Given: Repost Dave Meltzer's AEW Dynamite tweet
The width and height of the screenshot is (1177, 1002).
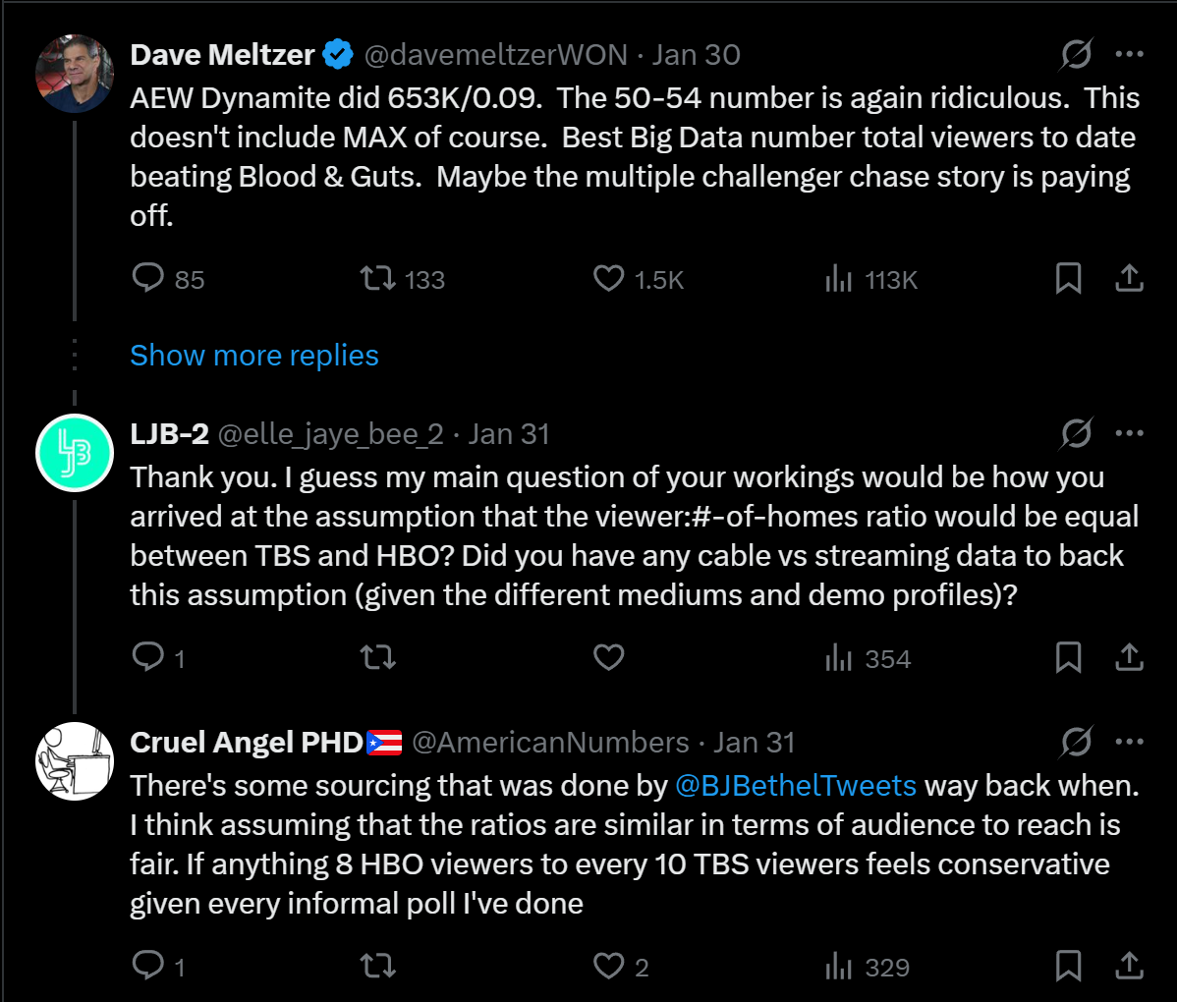Looking at the screenshot, I should pos(377,279).
